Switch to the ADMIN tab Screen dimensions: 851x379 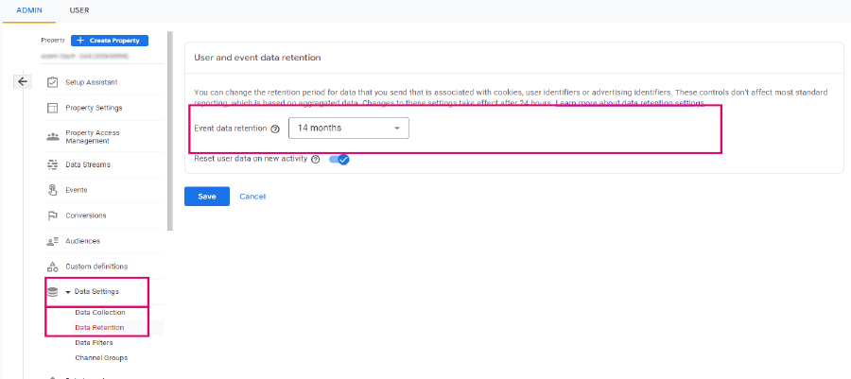29,10
